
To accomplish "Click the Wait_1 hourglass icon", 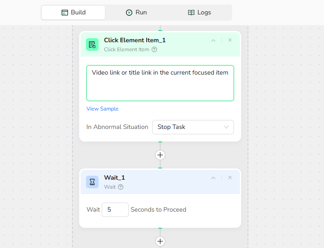I will 92,182.
